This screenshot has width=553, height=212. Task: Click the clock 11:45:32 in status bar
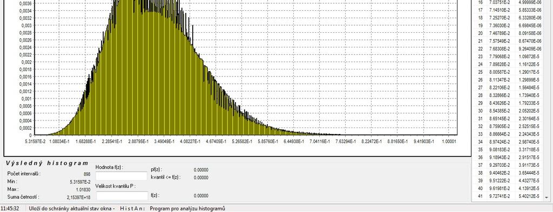tap(10, 208)
